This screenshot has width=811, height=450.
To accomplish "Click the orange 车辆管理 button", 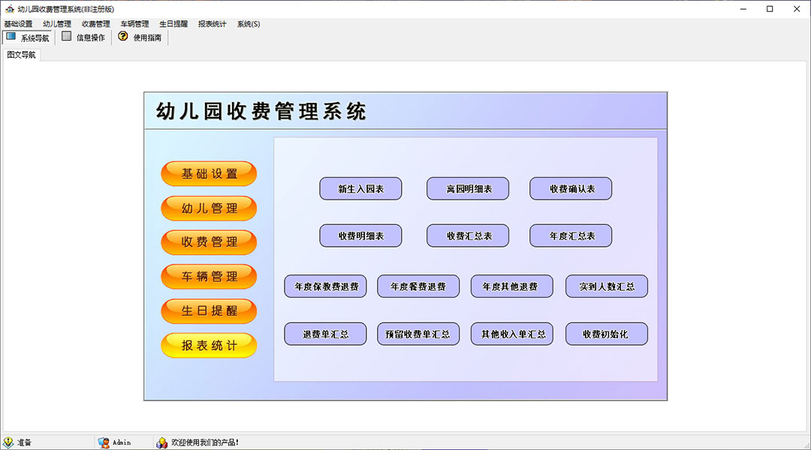I will (209, 277).
